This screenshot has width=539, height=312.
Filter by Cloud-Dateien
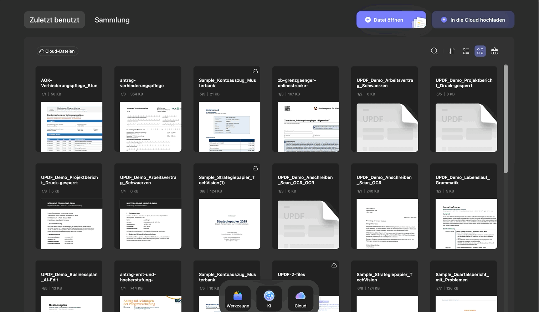pyautogui.click(x=57, y=51)
